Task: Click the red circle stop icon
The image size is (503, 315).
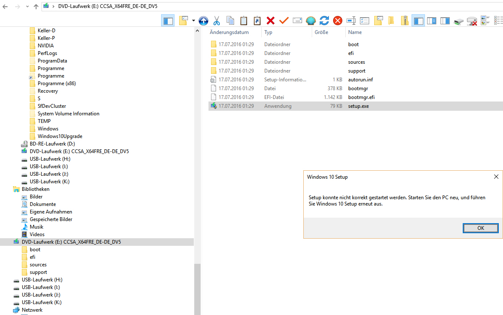Action: point(337,21)
